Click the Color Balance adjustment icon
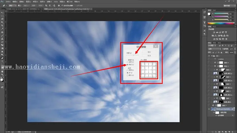The image size is (237, 133). pos(216,36)
